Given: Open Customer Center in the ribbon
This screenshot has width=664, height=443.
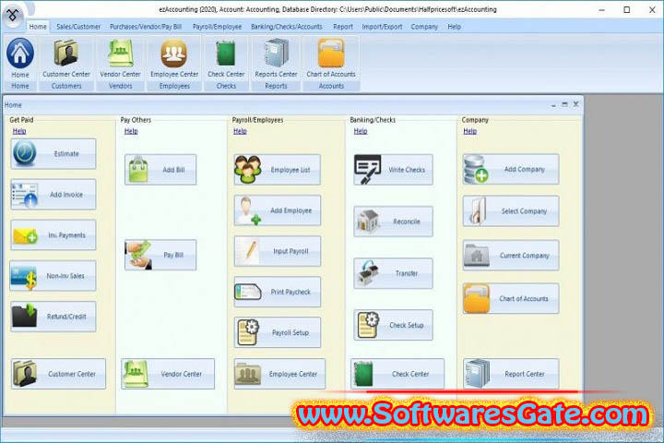Looking at the screenshot, I should pos(66,58).
